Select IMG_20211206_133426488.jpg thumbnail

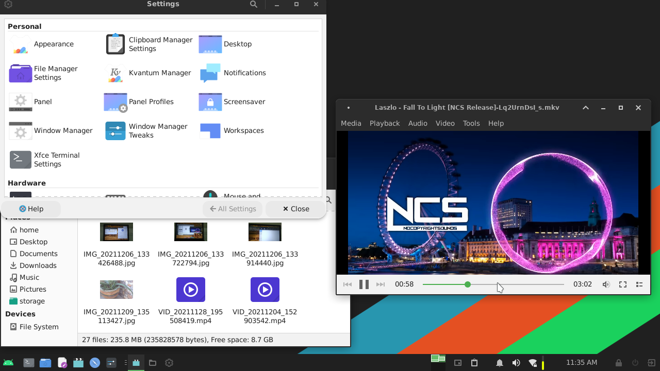point(117,232)
